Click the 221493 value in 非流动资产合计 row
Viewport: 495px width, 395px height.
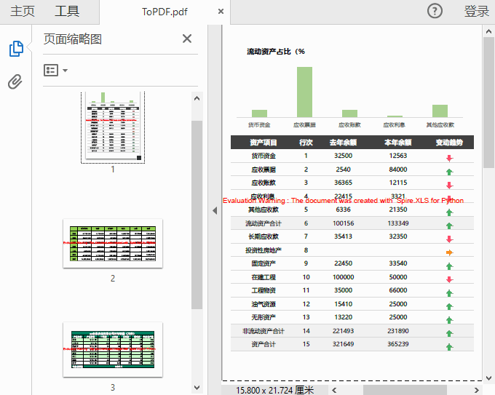coord(343,331)
